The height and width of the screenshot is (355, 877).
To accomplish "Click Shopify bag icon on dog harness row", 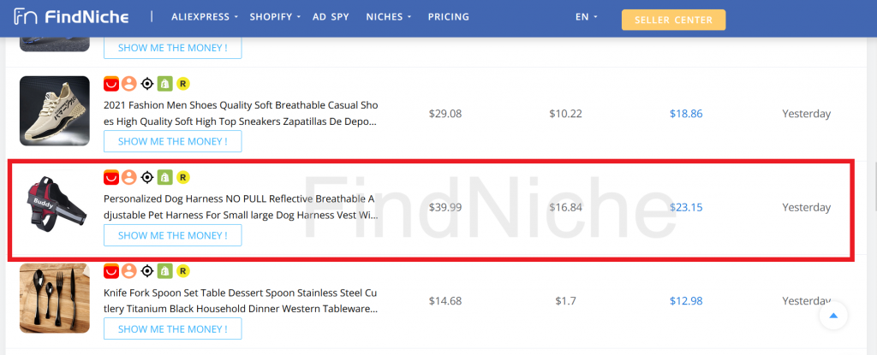I will (164, 178).
